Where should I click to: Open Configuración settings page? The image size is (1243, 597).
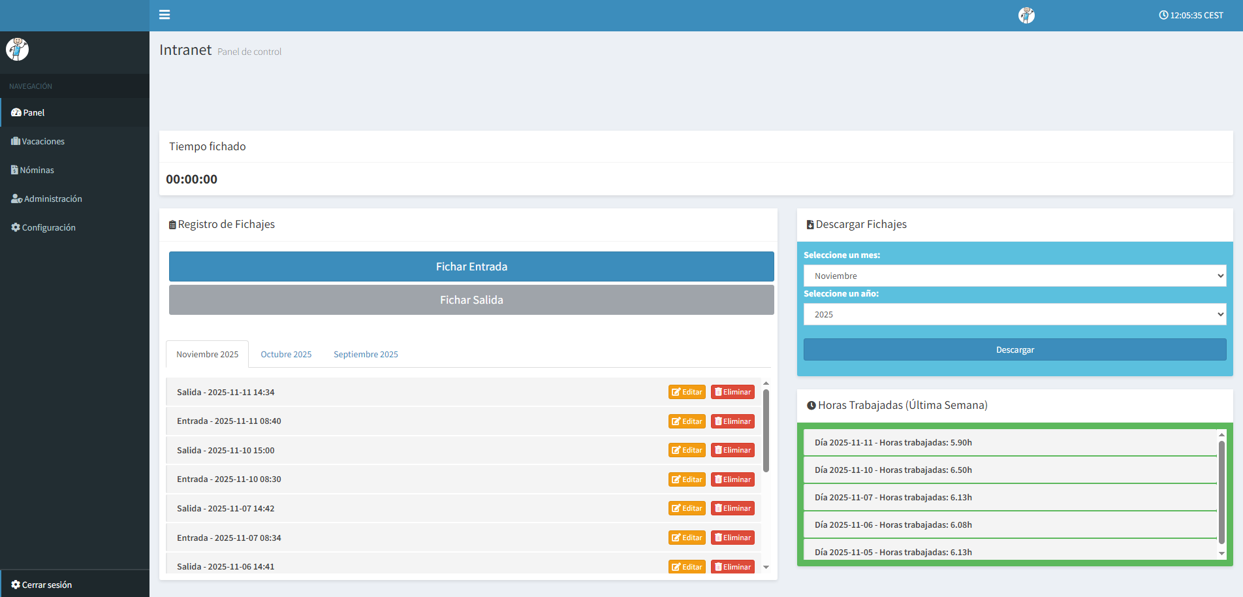pyautogui.click(x=48, y=227)
